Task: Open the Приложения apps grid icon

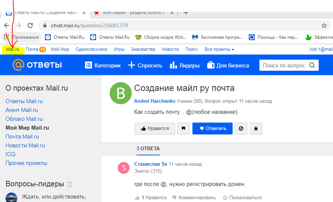Action: click(x=6, y=37)
